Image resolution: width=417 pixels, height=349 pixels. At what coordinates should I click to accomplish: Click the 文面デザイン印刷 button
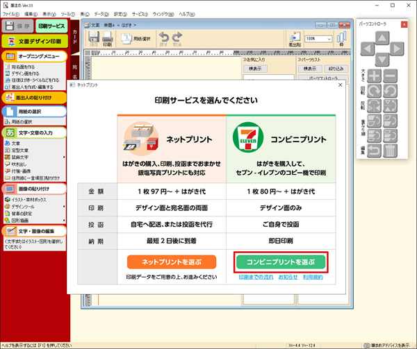(35, 42)
